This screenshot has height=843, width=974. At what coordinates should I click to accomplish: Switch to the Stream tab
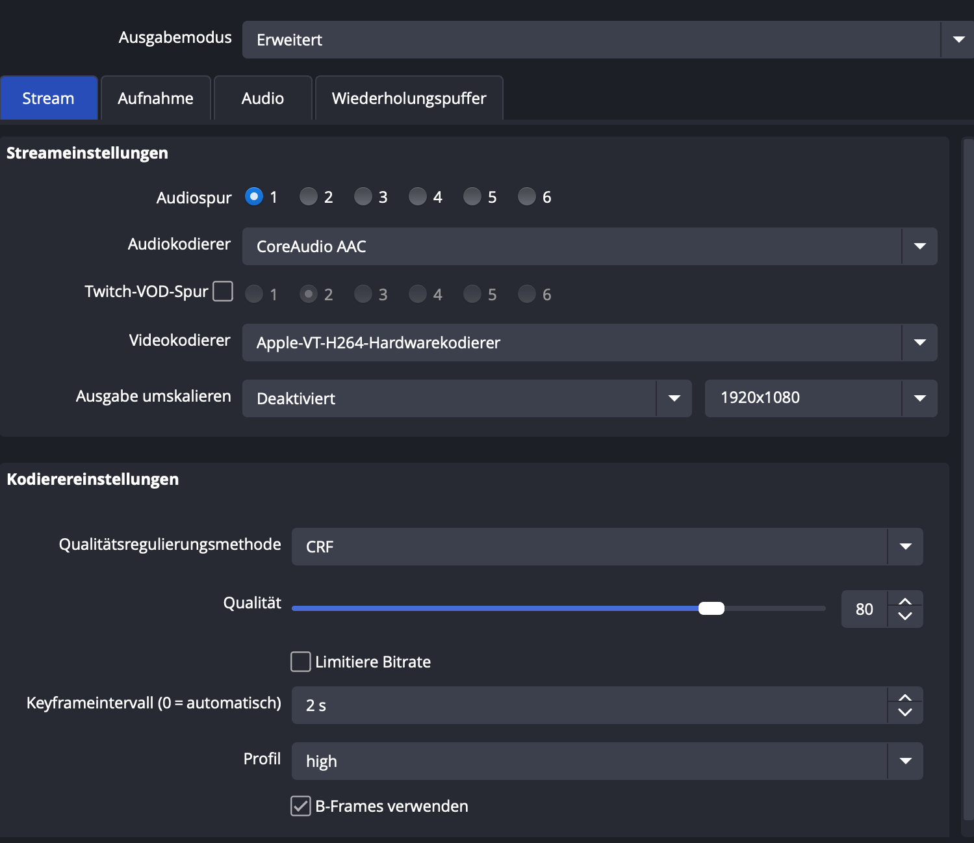[49, 98]
